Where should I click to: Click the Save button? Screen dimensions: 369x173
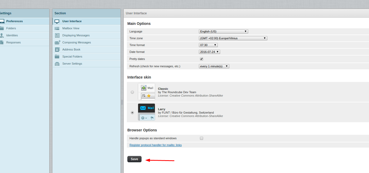click(134, 159)
